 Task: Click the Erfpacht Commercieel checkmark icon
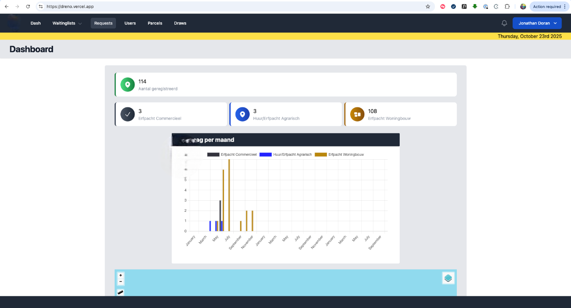coord(128,114)
